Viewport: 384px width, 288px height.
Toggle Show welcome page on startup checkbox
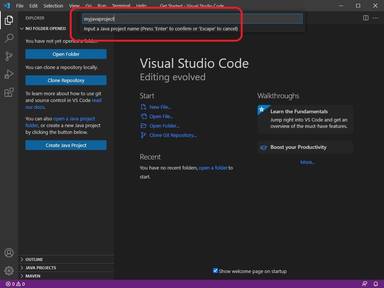pos(215,271)
